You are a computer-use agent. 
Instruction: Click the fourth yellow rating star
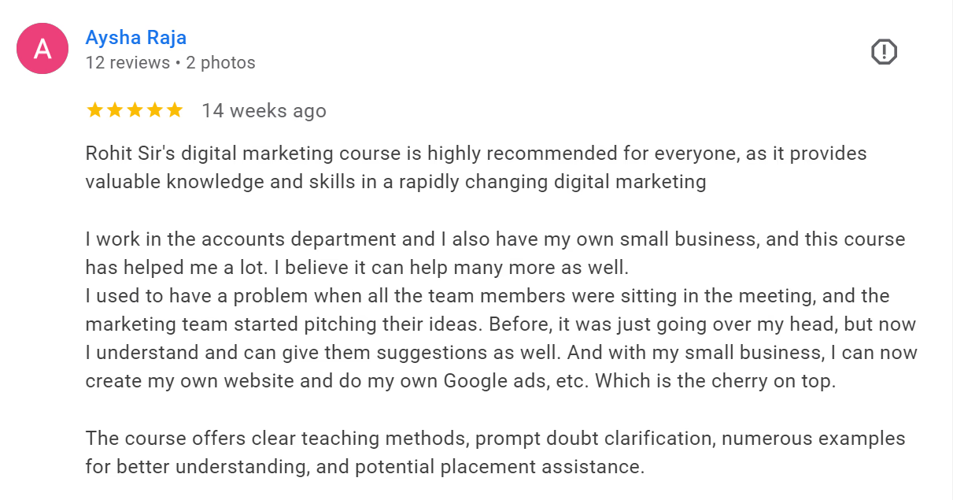154,110
